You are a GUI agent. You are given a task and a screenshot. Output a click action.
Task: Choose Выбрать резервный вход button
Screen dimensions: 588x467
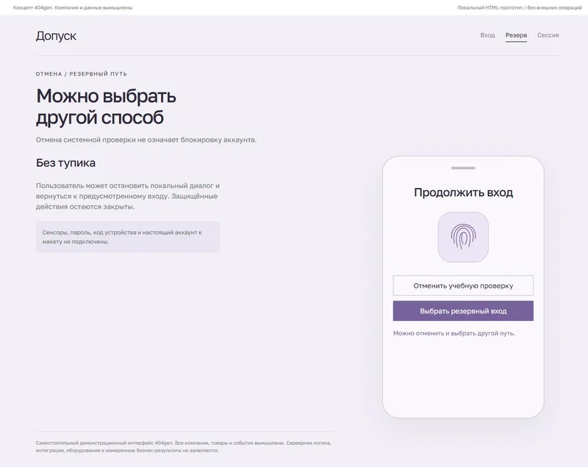463,311
